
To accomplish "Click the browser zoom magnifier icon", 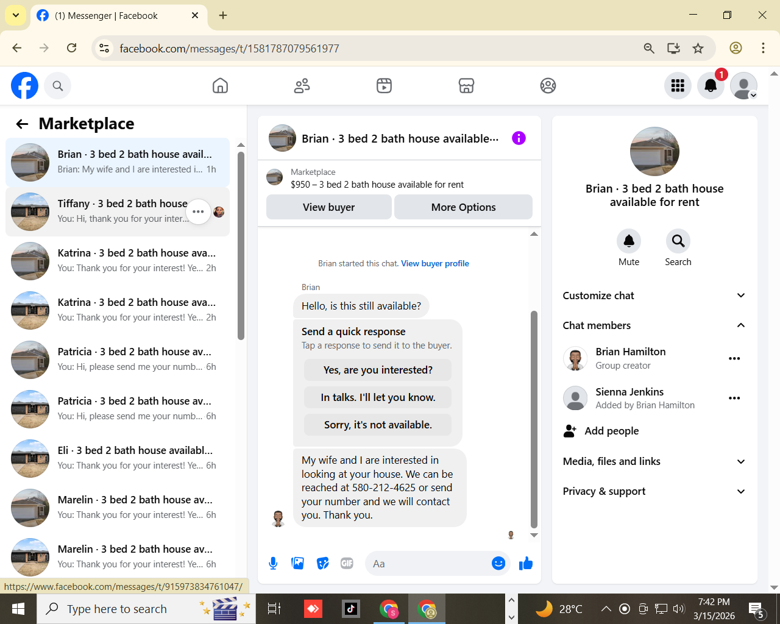I will 649,48.
